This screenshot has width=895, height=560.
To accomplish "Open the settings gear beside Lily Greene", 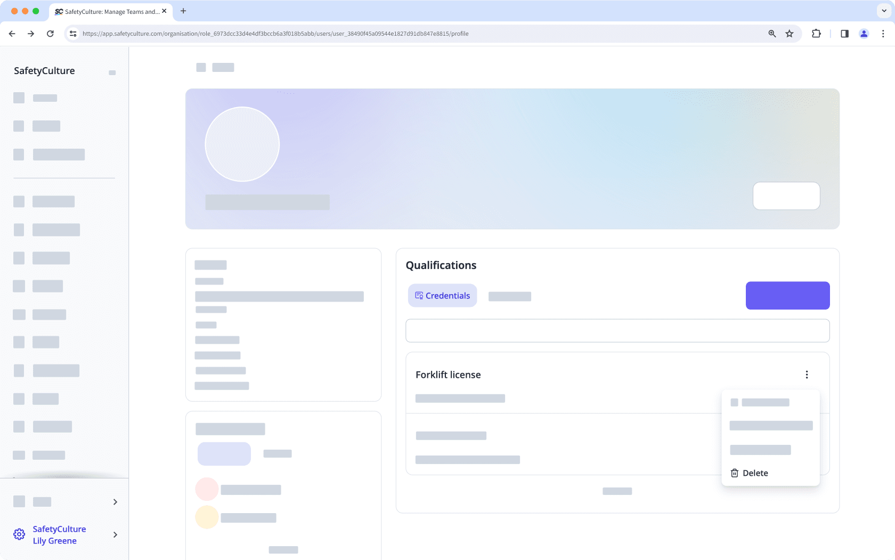I will [19, 534].
